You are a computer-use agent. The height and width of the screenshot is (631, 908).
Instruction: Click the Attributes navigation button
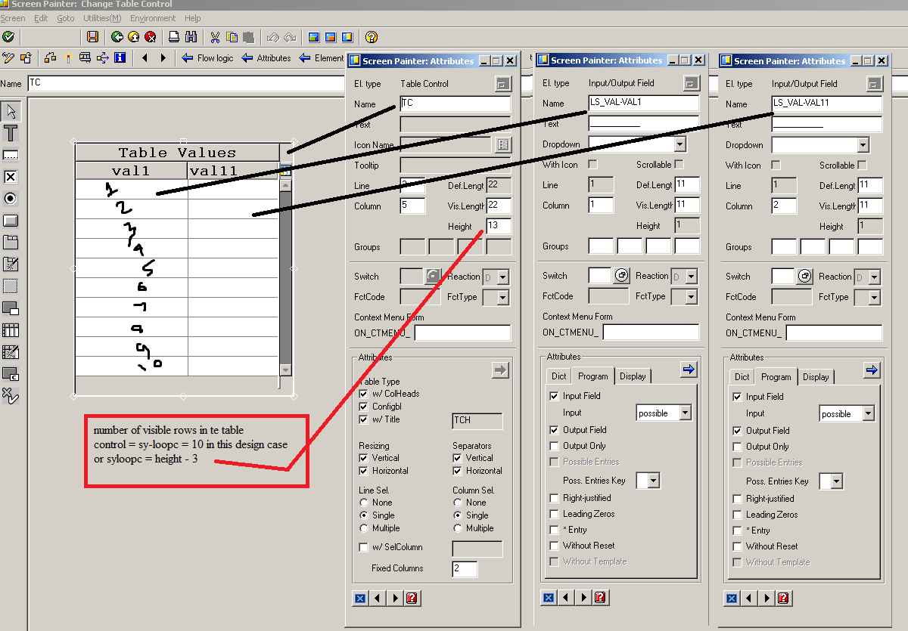pyautogui.click(x=274, y=58)
